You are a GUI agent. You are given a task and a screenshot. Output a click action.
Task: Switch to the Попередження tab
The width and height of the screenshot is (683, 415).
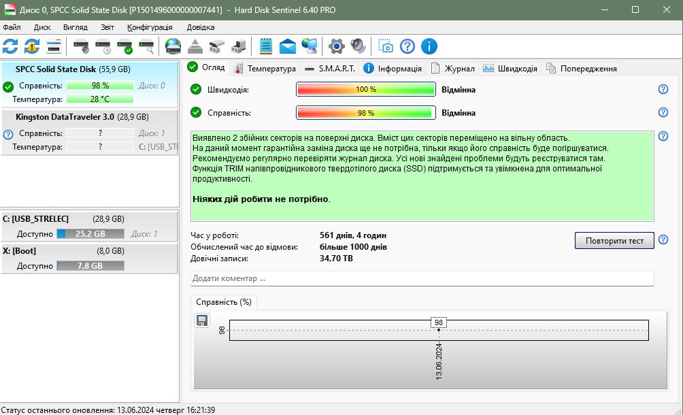click(582, 68)
